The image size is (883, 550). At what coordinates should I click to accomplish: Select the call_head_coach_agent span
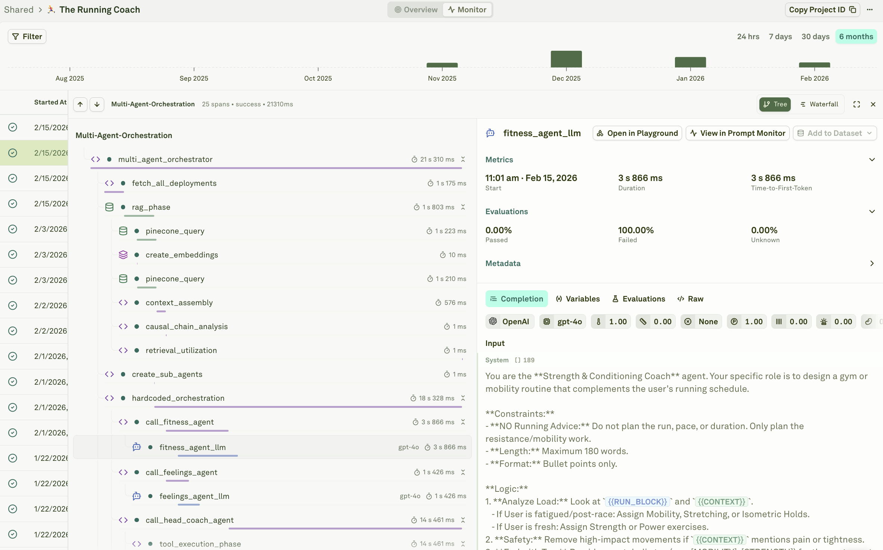(190, 520)
